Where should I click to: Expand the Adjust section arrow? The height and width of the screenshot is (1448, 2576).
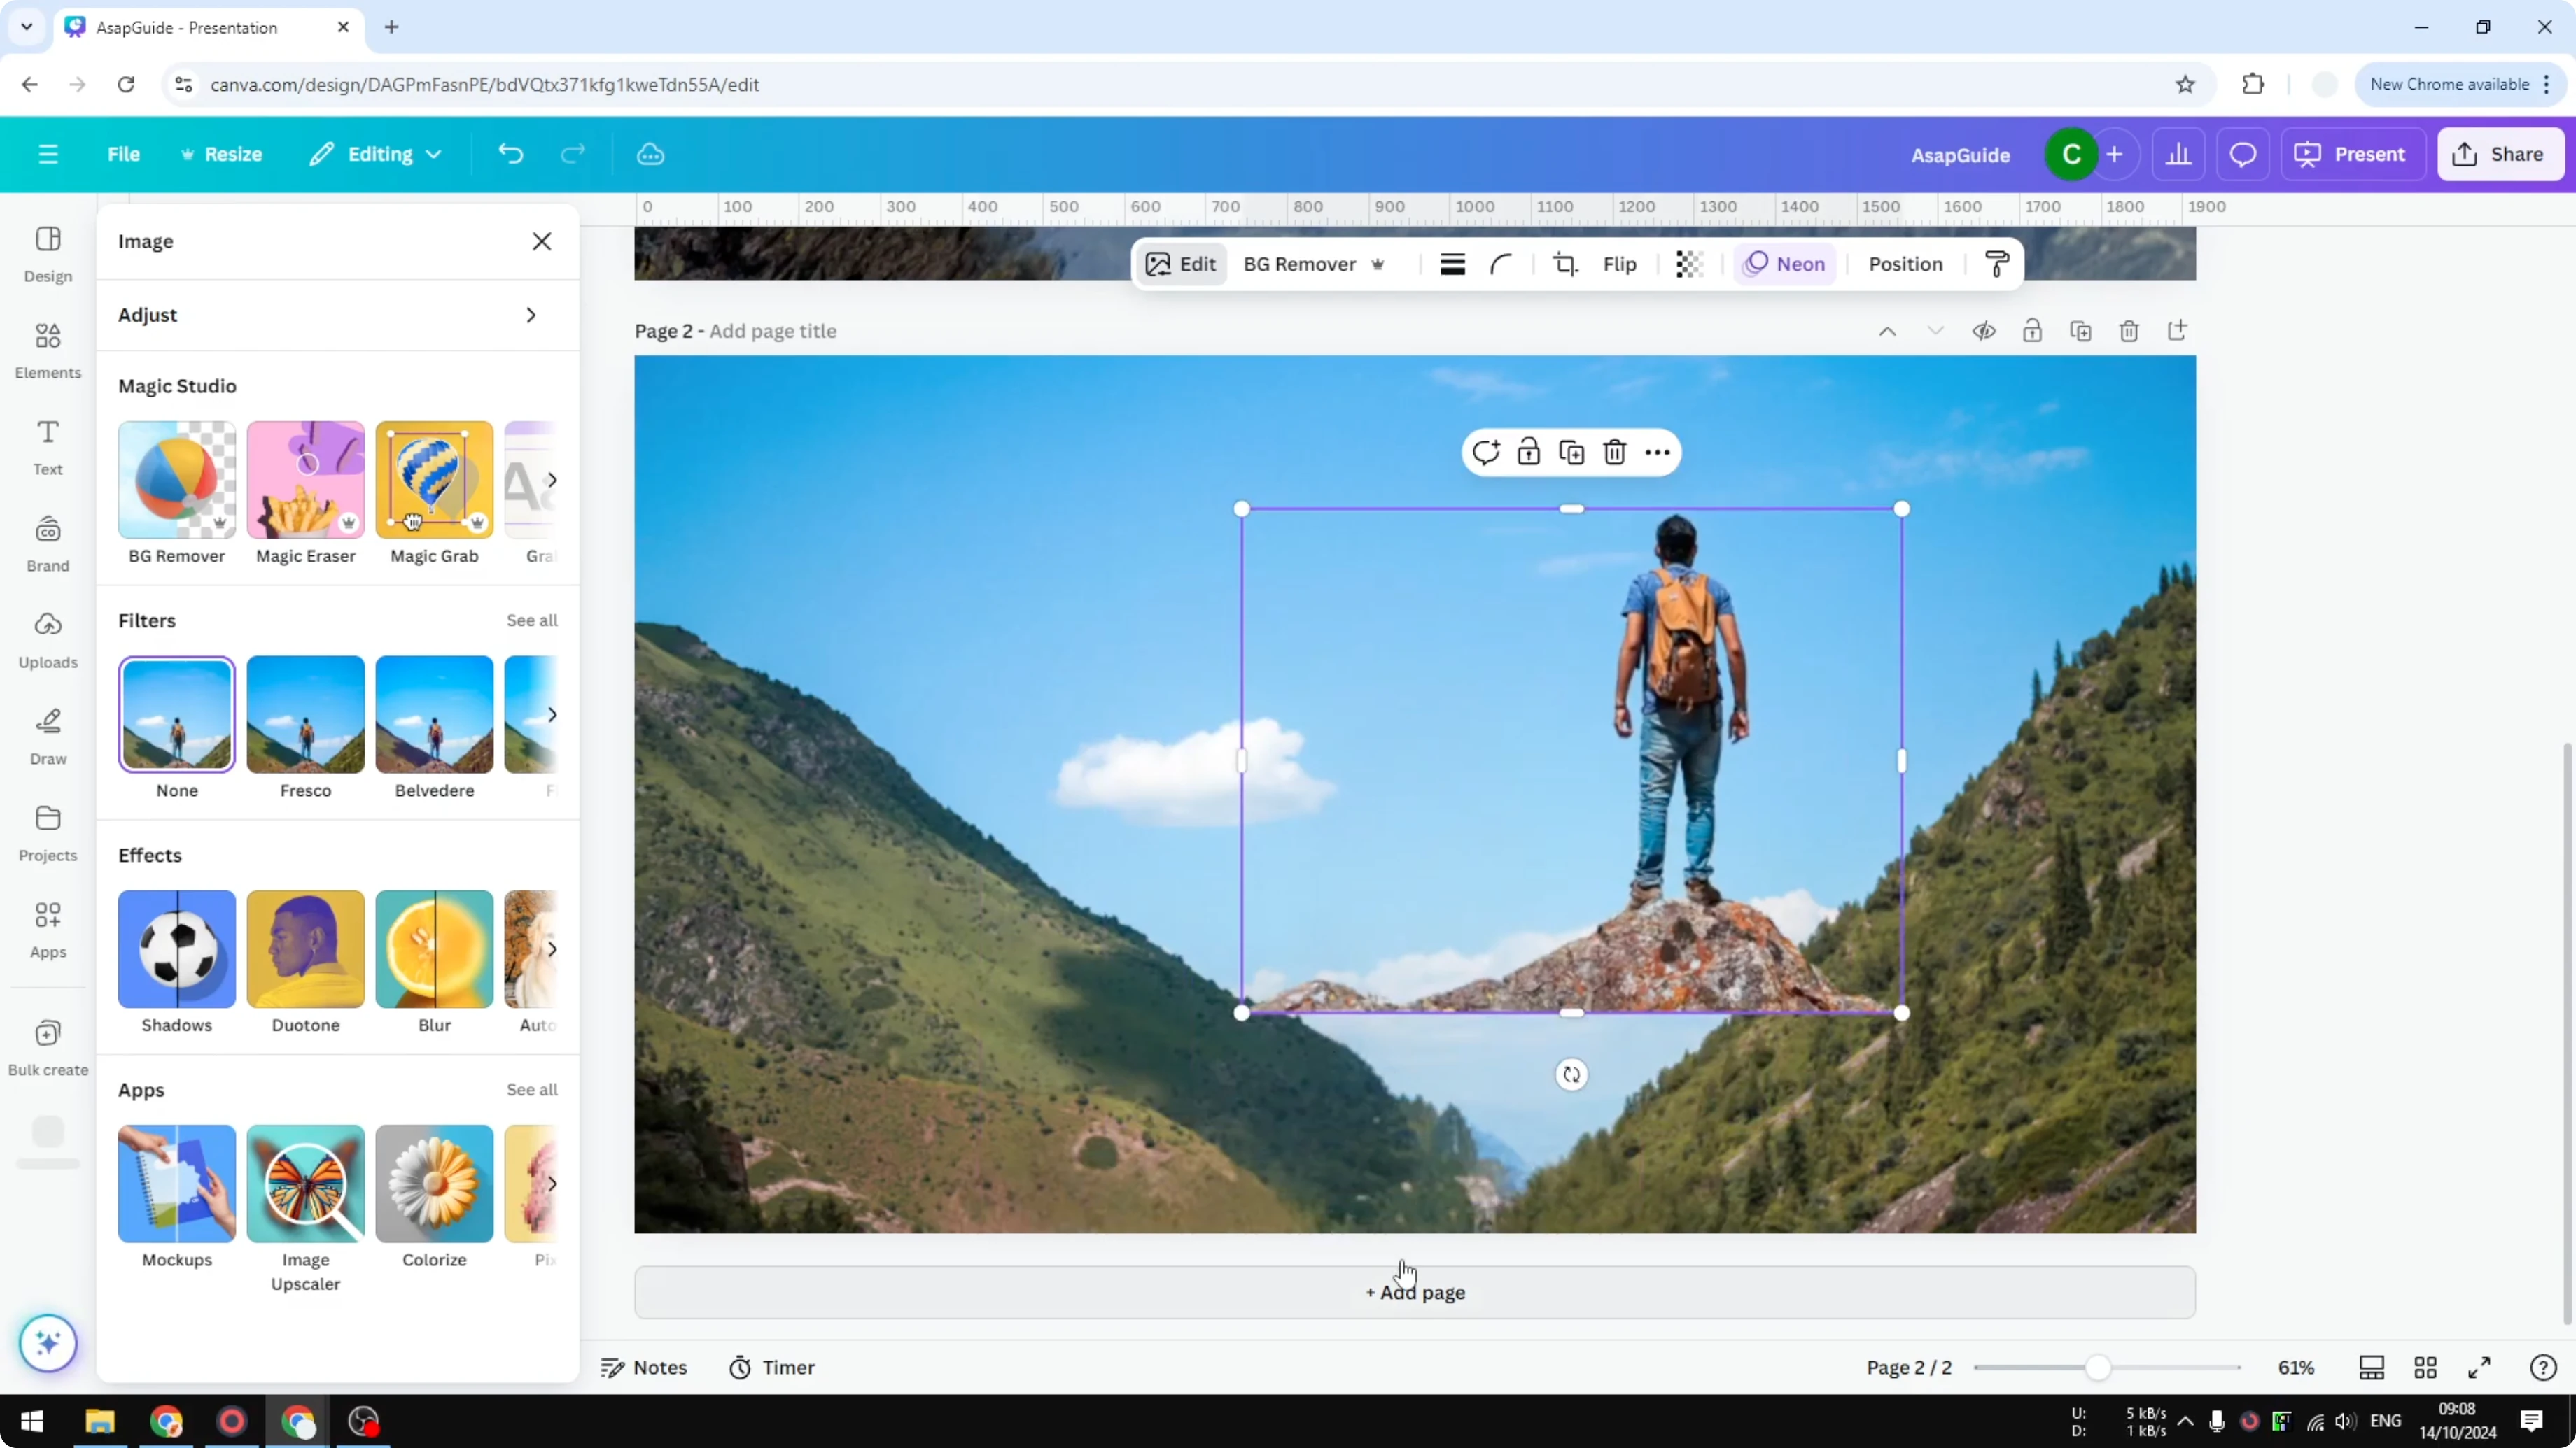pos(531,315)
